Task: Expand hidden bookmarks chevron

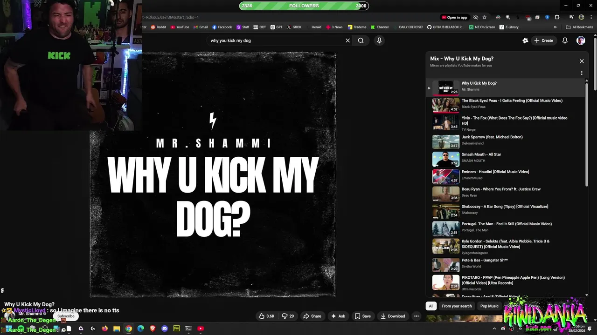Action: click(555, 27)
